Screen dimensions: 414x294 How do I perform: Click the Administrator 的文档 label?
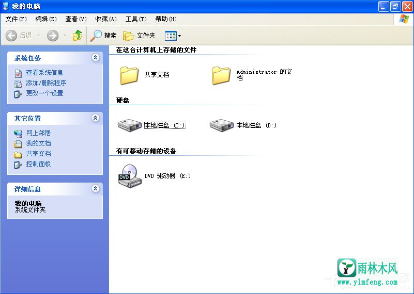264,75
